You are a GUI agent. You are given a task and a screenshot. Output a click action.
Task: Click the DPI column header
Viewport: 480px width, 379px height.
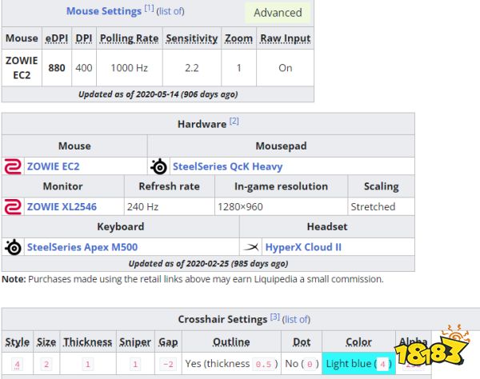84,38
